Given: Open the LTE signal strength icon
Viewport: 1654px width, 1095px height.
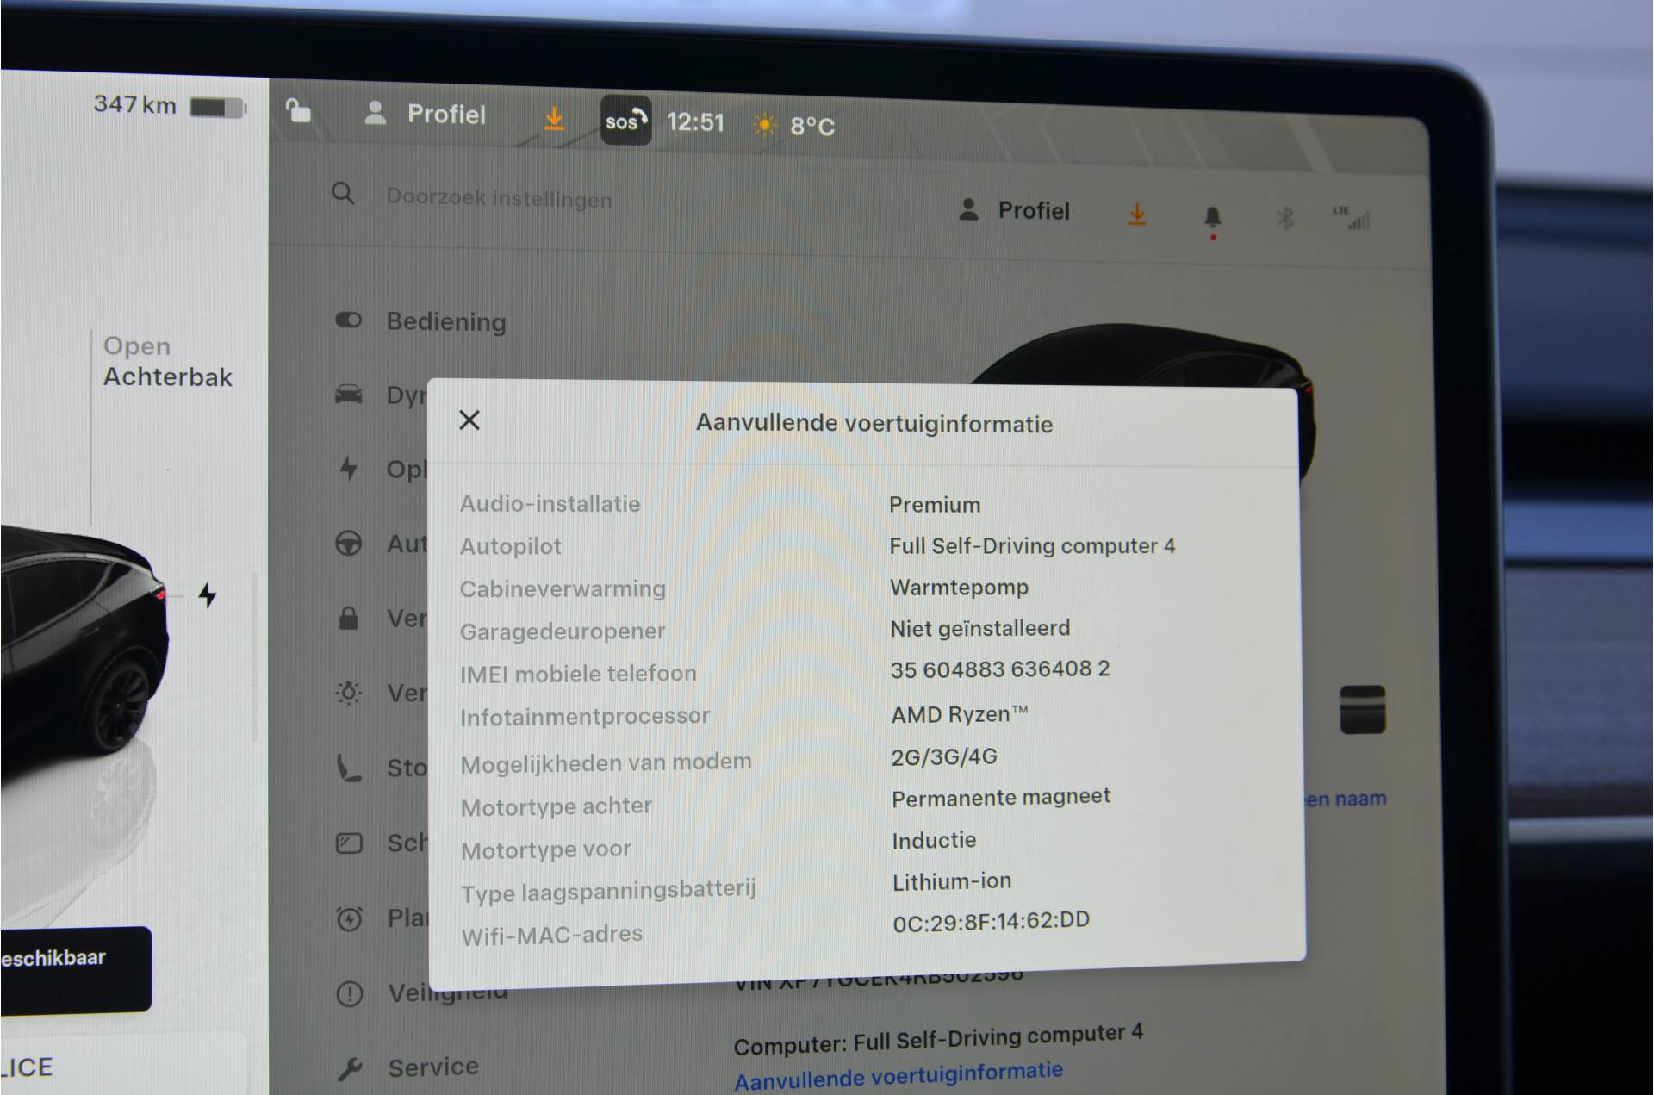Looking at the screenshot, I should point(1352,218).
